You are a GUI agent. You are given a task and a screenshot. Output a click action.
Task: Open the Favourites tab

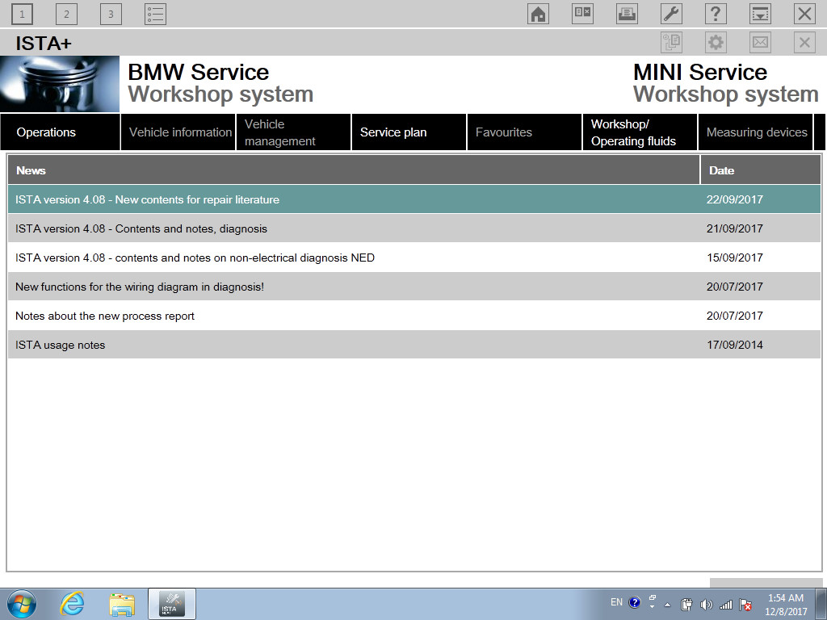525,132
